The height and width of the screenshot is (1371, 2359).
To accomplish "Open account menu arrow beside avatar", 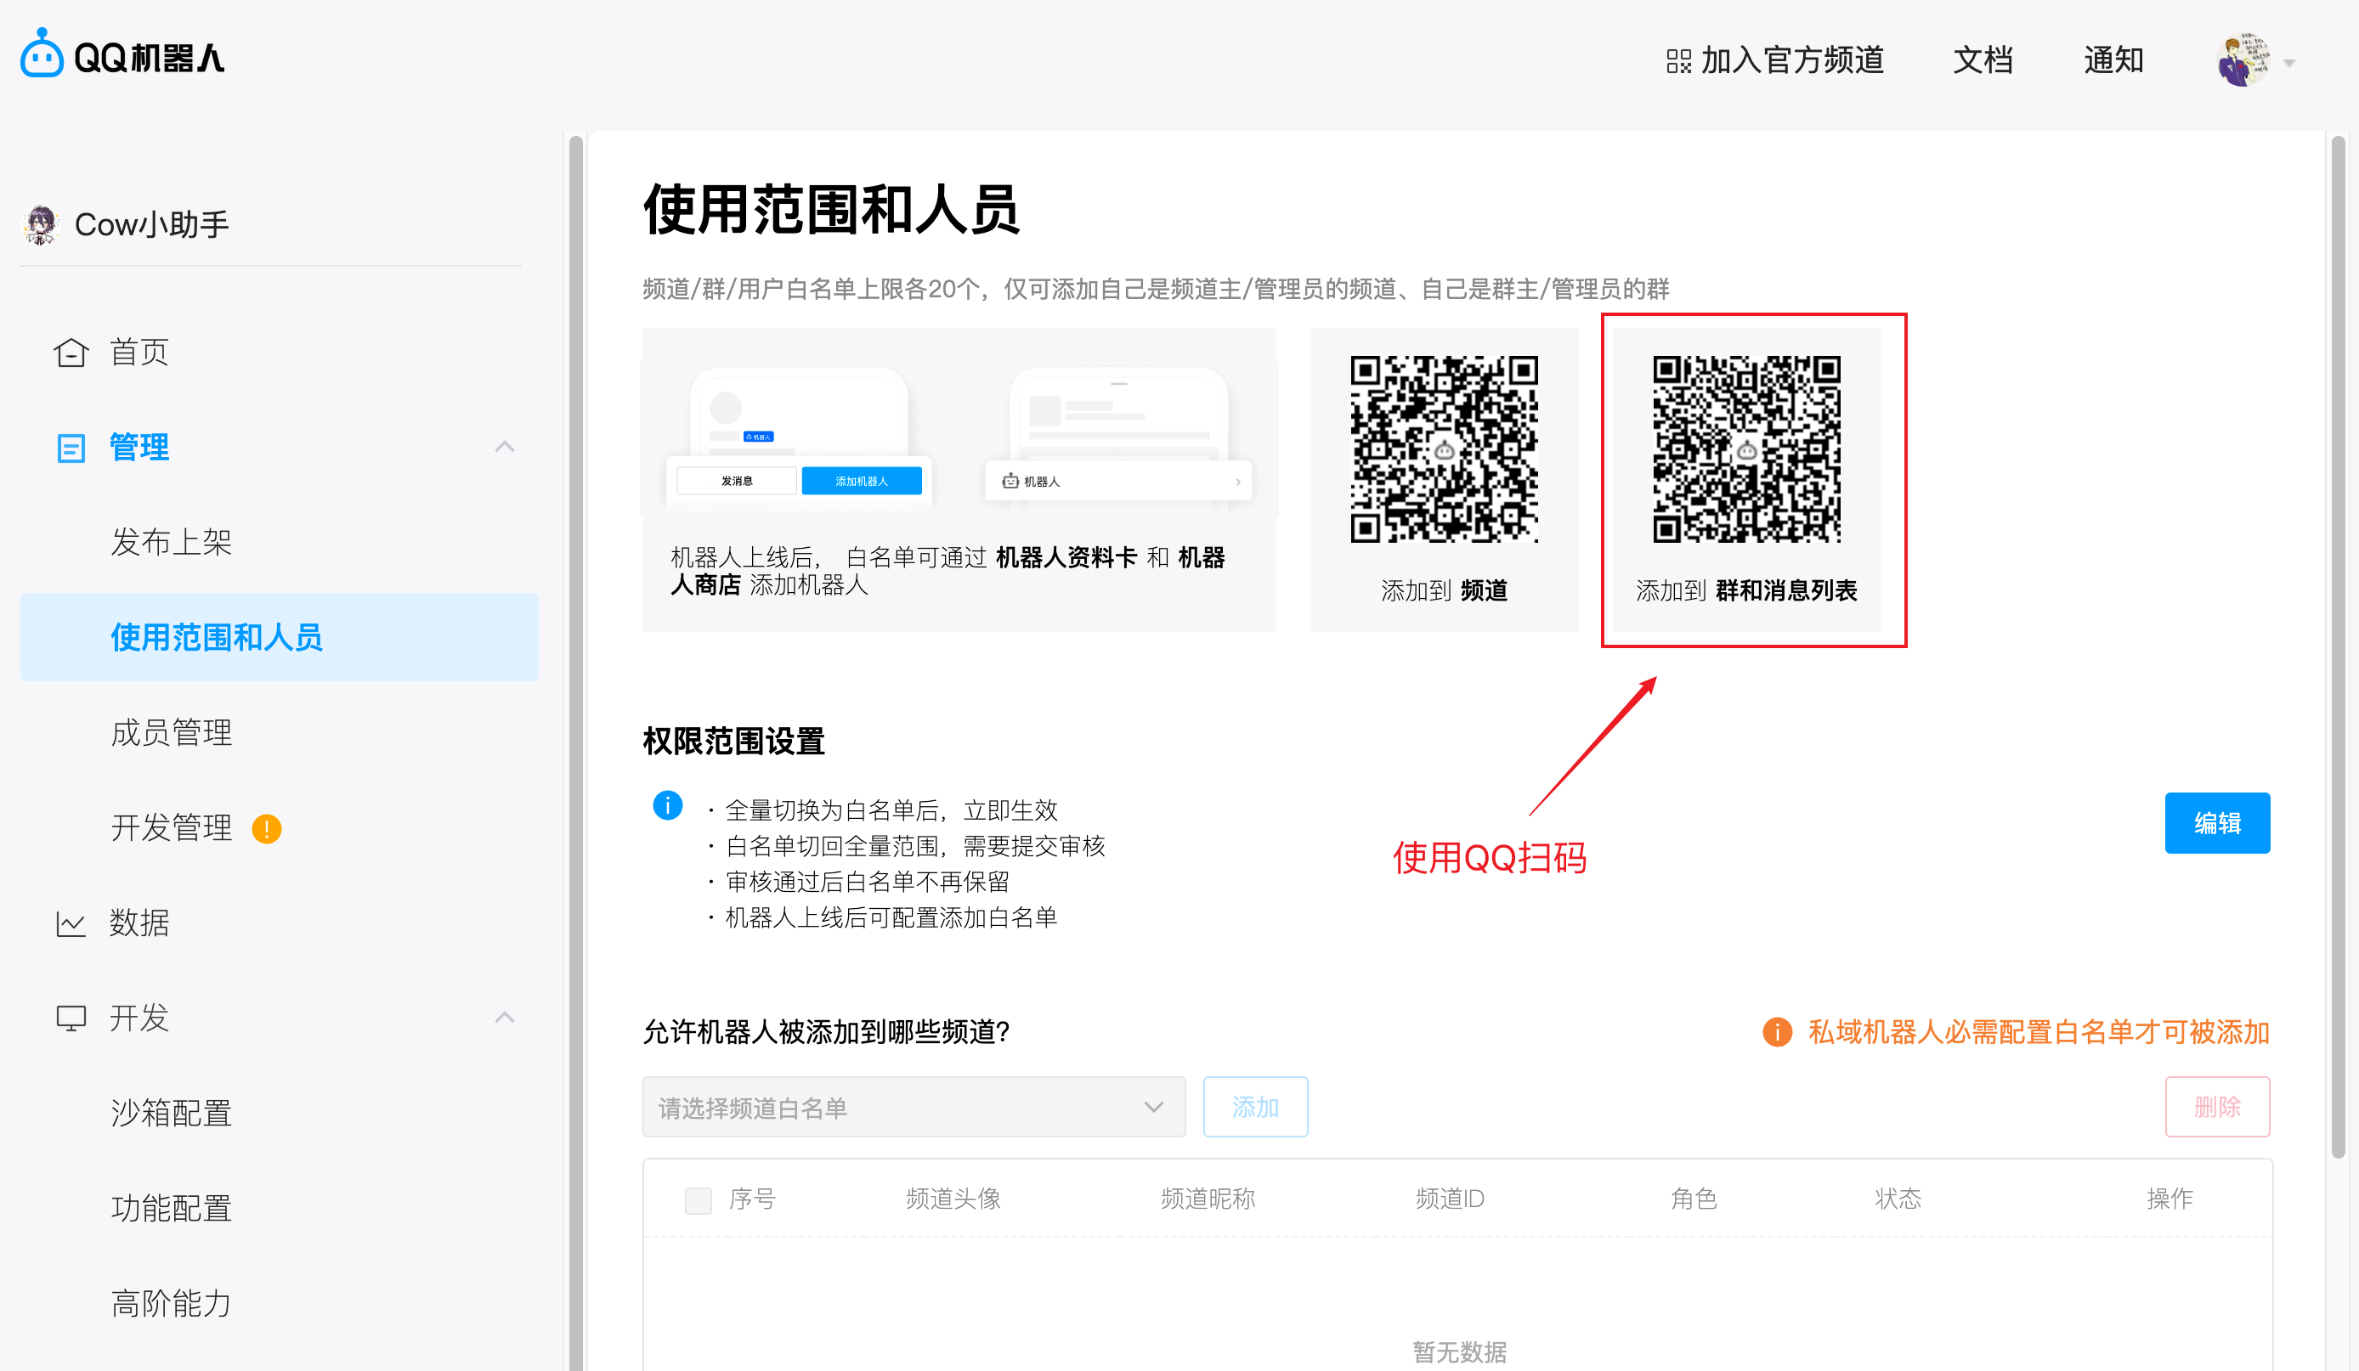I will point(2289,64).
